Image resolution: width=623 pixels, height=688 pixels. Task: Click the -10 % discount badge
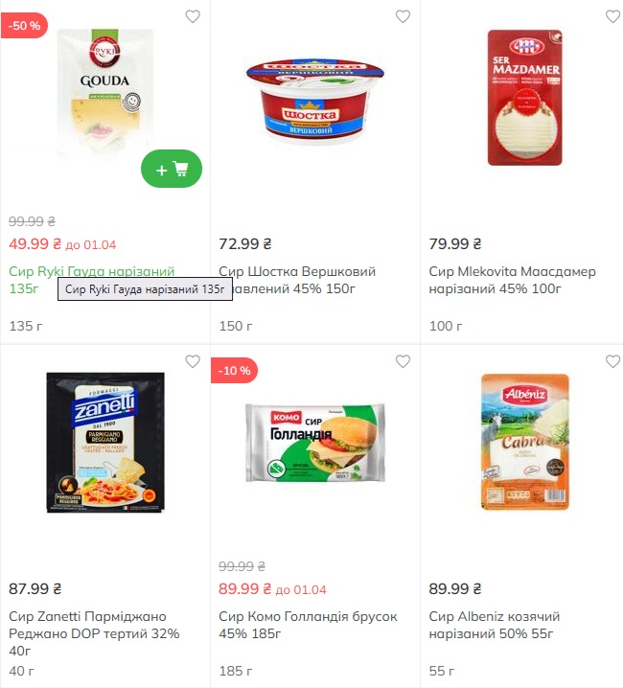pyautogui.click(x=234, y=370)
